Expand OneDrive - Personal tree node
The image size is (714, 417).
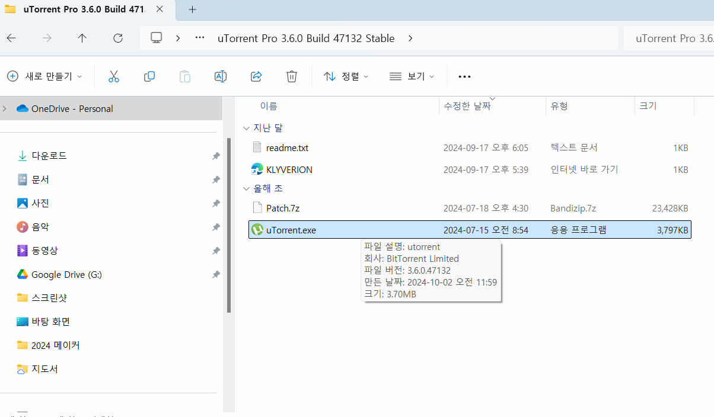(5, 108)
